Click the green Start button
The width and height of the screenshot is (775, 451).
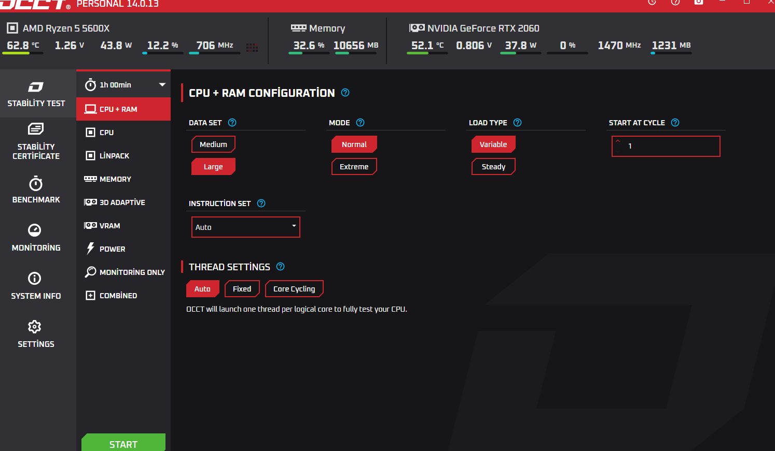point(123,443)
